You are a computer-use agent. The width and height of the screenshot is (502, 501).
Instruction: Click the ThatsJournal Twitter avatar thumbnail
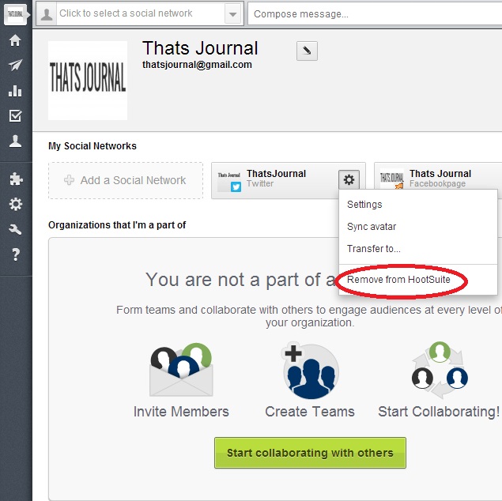(229, 181)
